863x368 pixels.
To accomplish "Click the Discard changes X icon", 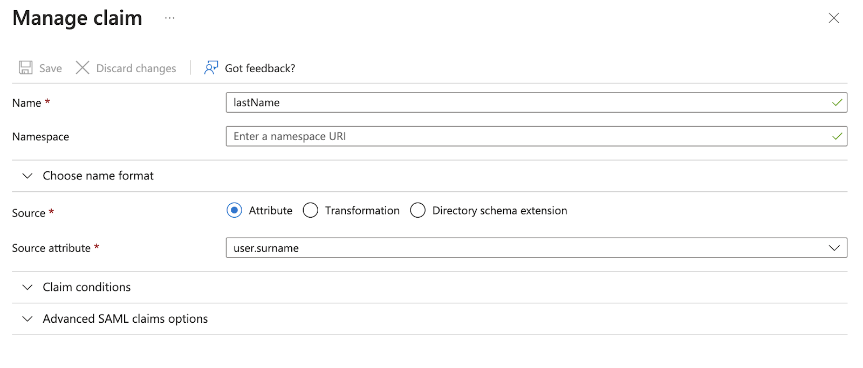I will click(x=83, y=67).
